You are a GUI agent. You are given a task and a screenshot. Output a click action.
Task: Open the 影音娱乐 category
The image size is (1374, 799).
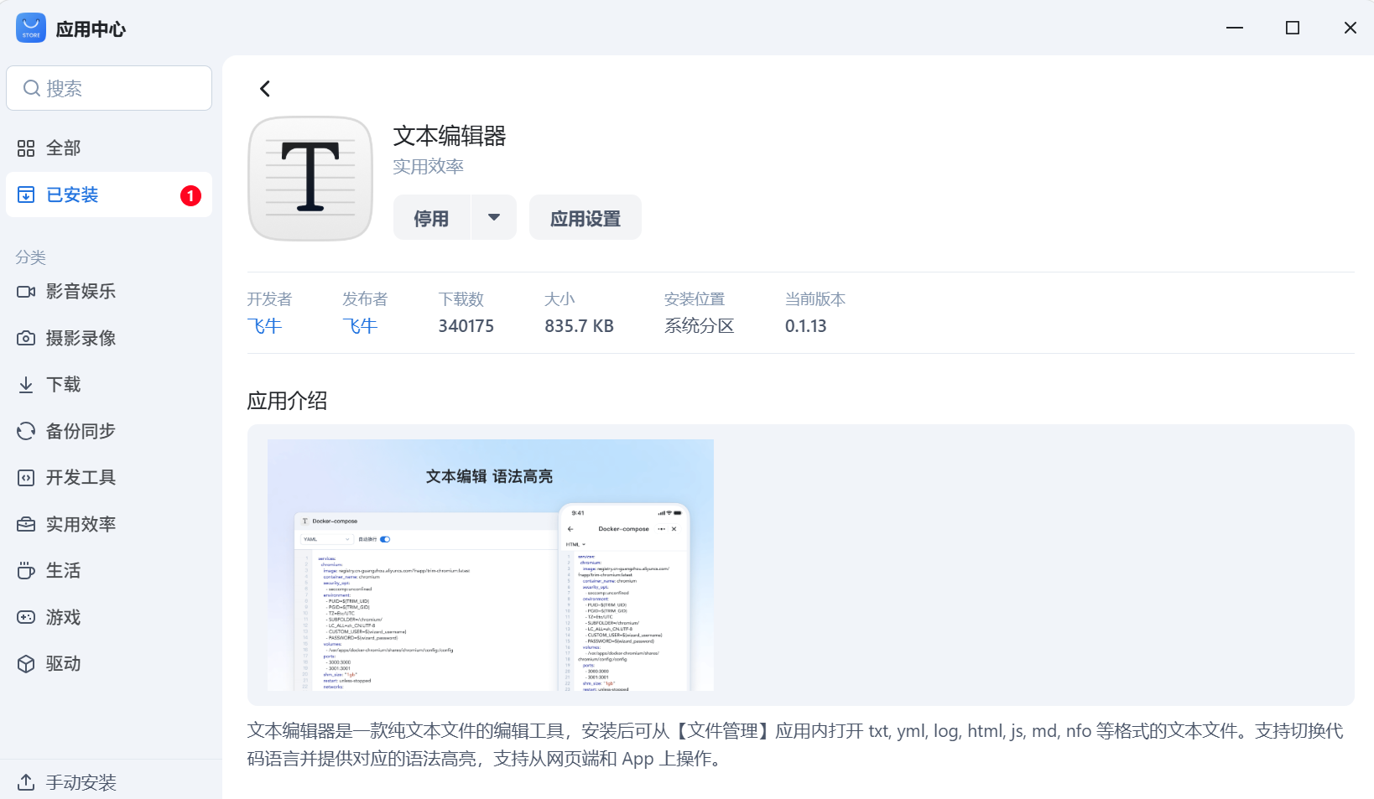click(x=80, y=292)
